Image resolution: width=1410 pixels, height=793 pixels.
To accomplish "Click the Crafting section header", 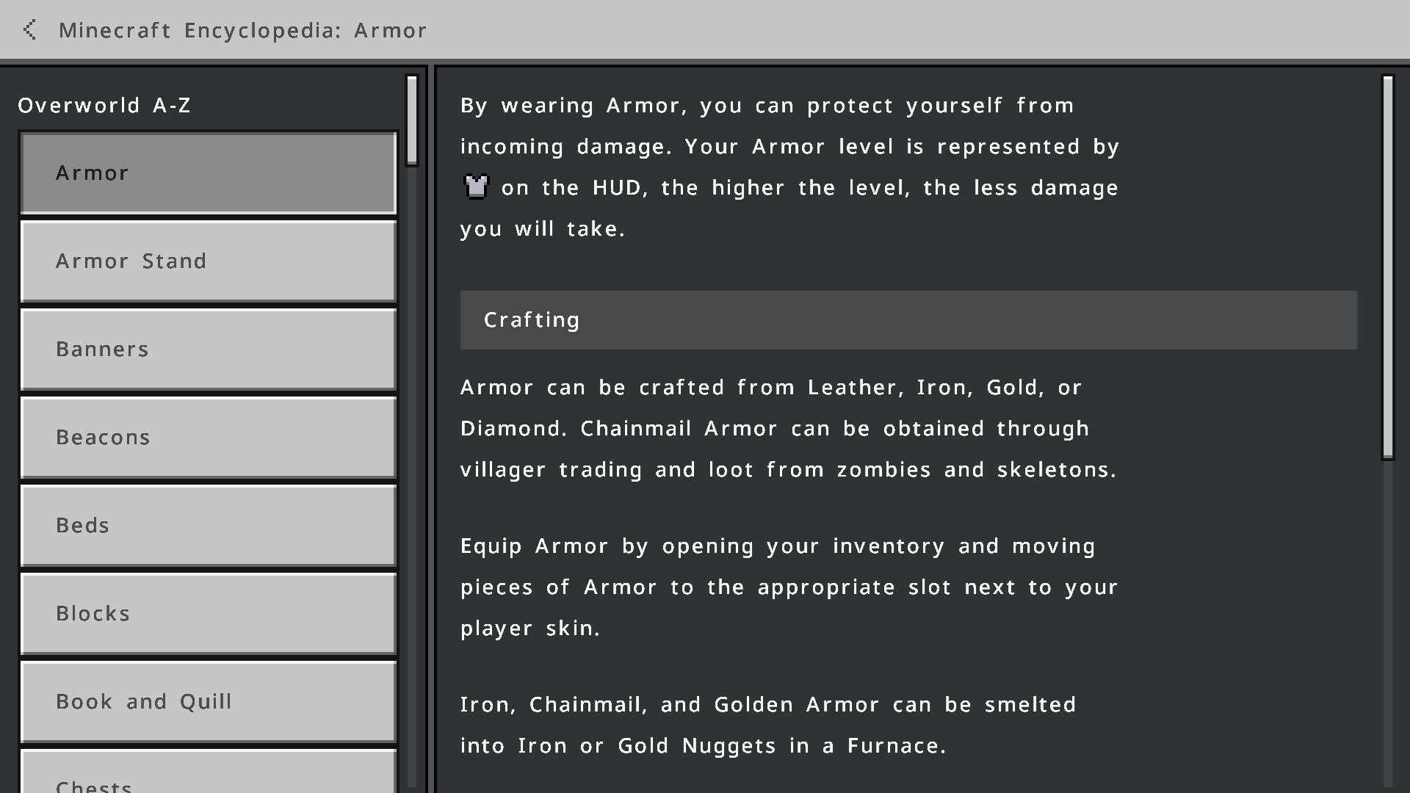I will click(908, 320).
